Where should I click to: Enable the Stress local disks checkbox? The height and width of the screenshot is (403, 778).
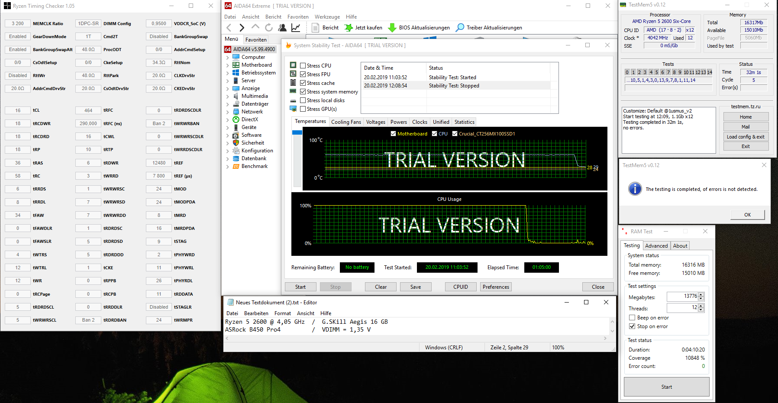click(303, 100)
